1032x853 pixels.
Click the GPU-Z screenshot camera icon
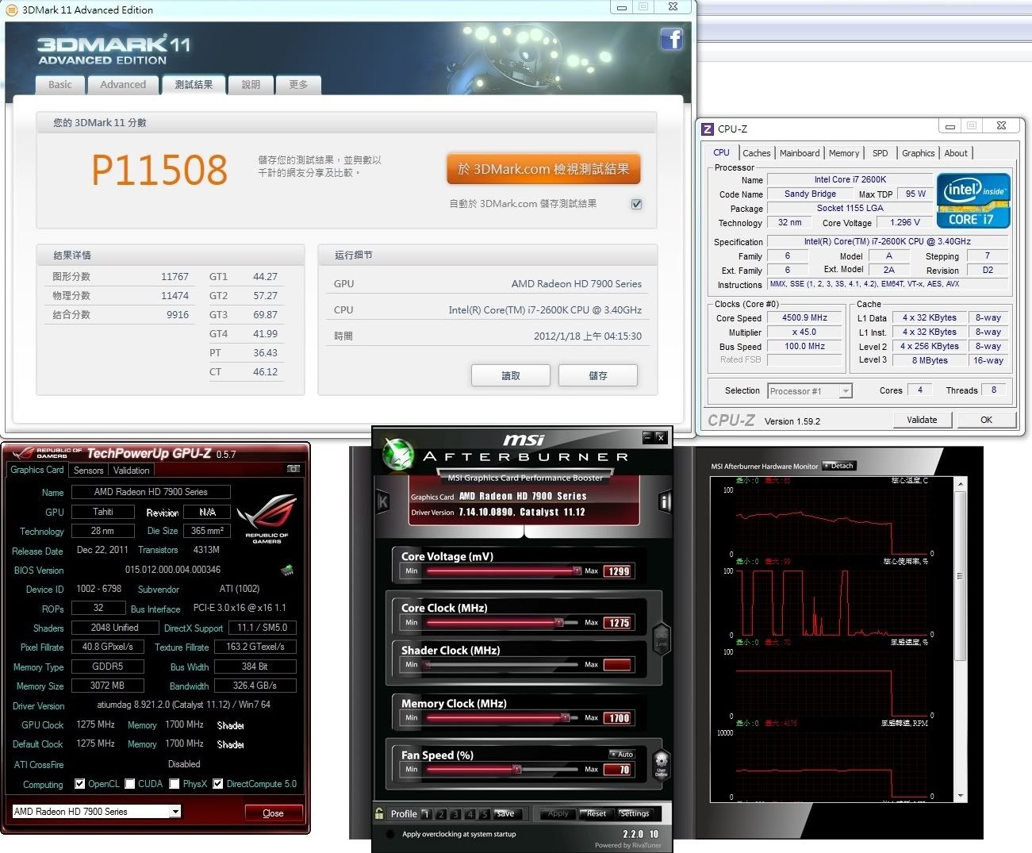click(x=293, y=469)
